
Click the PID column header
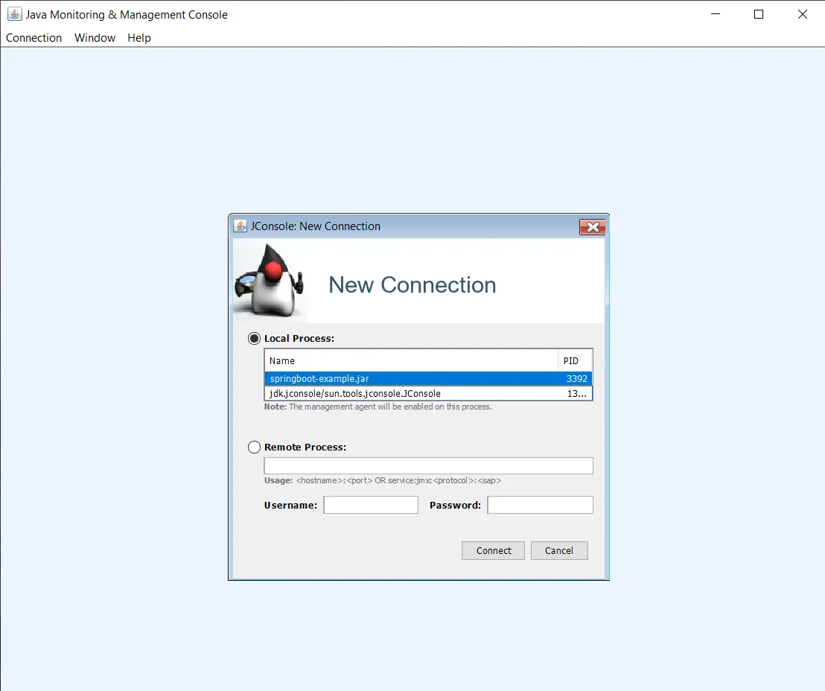tap(575, 360)
